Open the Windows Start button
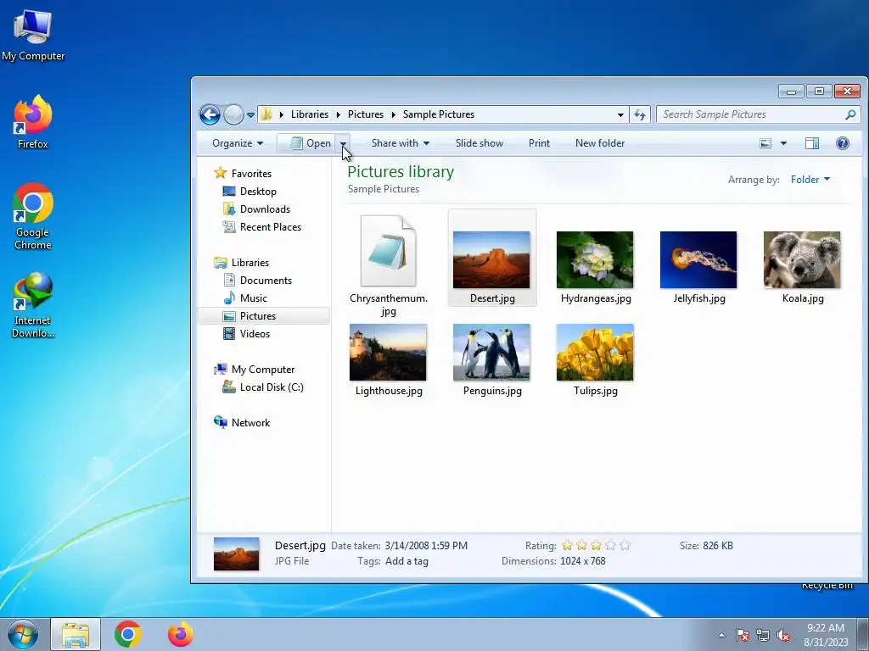This screenshot has height=651, width=869. (x=23, y=634)
